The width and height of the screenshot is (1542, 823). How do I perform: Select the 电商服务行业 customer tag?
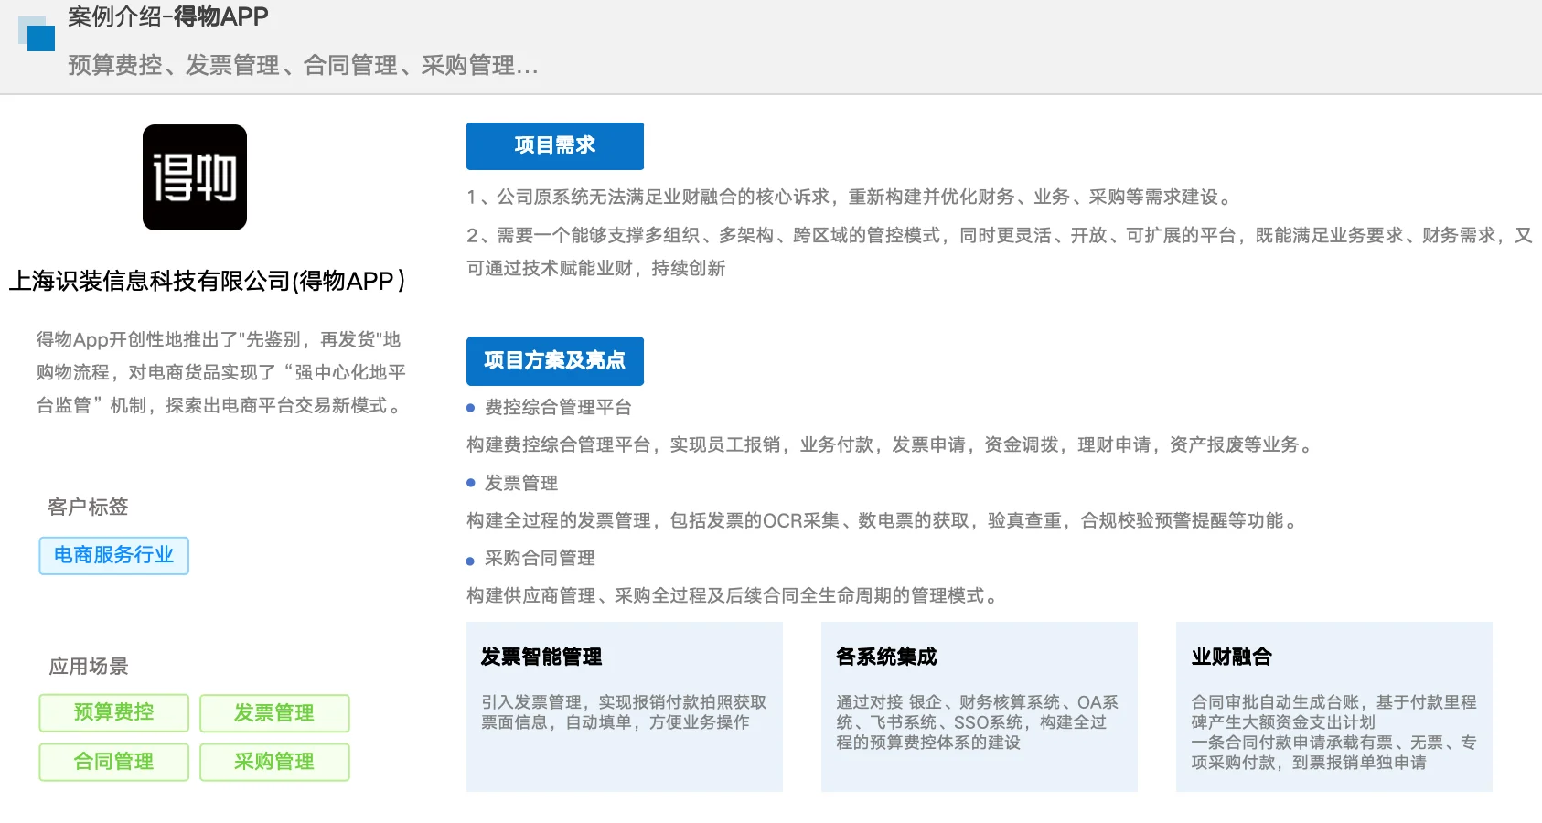114,556
